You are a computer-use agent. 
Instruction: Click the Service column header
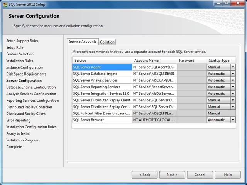click(102, 61)
